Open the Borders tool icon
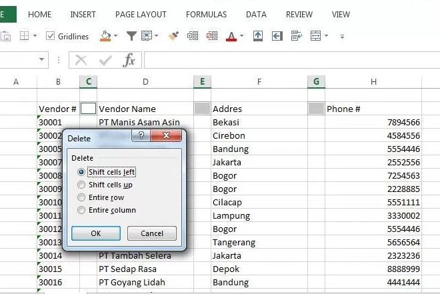440x294 pixels. coord(24,36)
